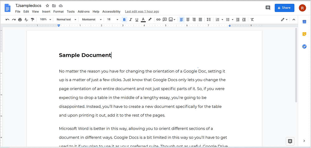The width and height of the screenshot is (311, 148).
Task: Select the paint format roller
Action: [x=32, y=19]
